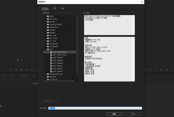This screenshot has width=174, height=117.
Task: Click the preset list horizontal scrollbar
Action: [x=59, y=81]
